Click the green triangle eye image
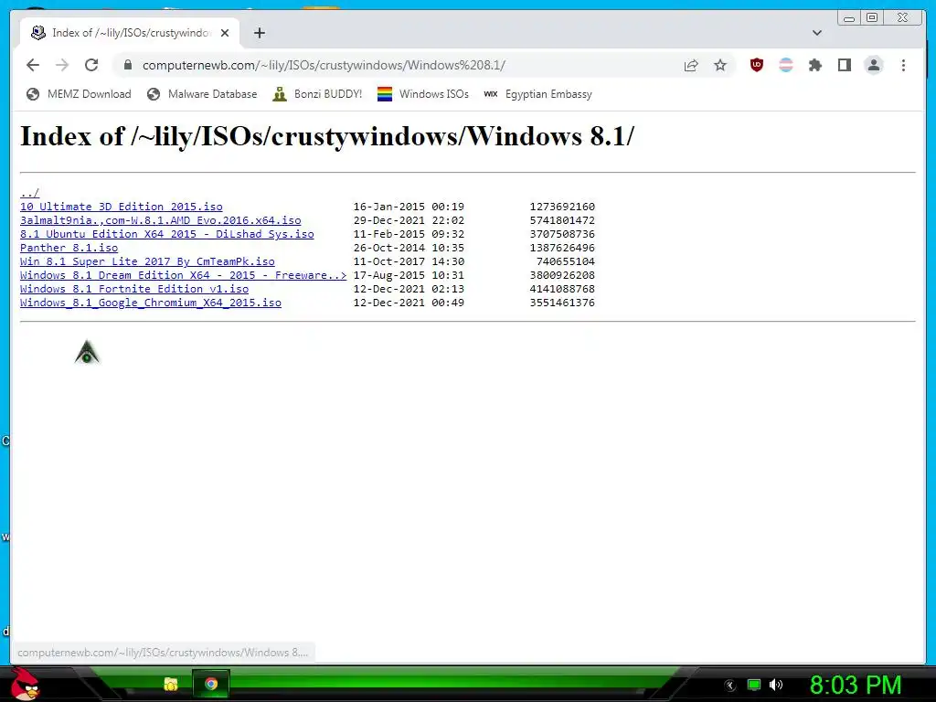This screenshot has width=936, height=702. pos(87,352)
